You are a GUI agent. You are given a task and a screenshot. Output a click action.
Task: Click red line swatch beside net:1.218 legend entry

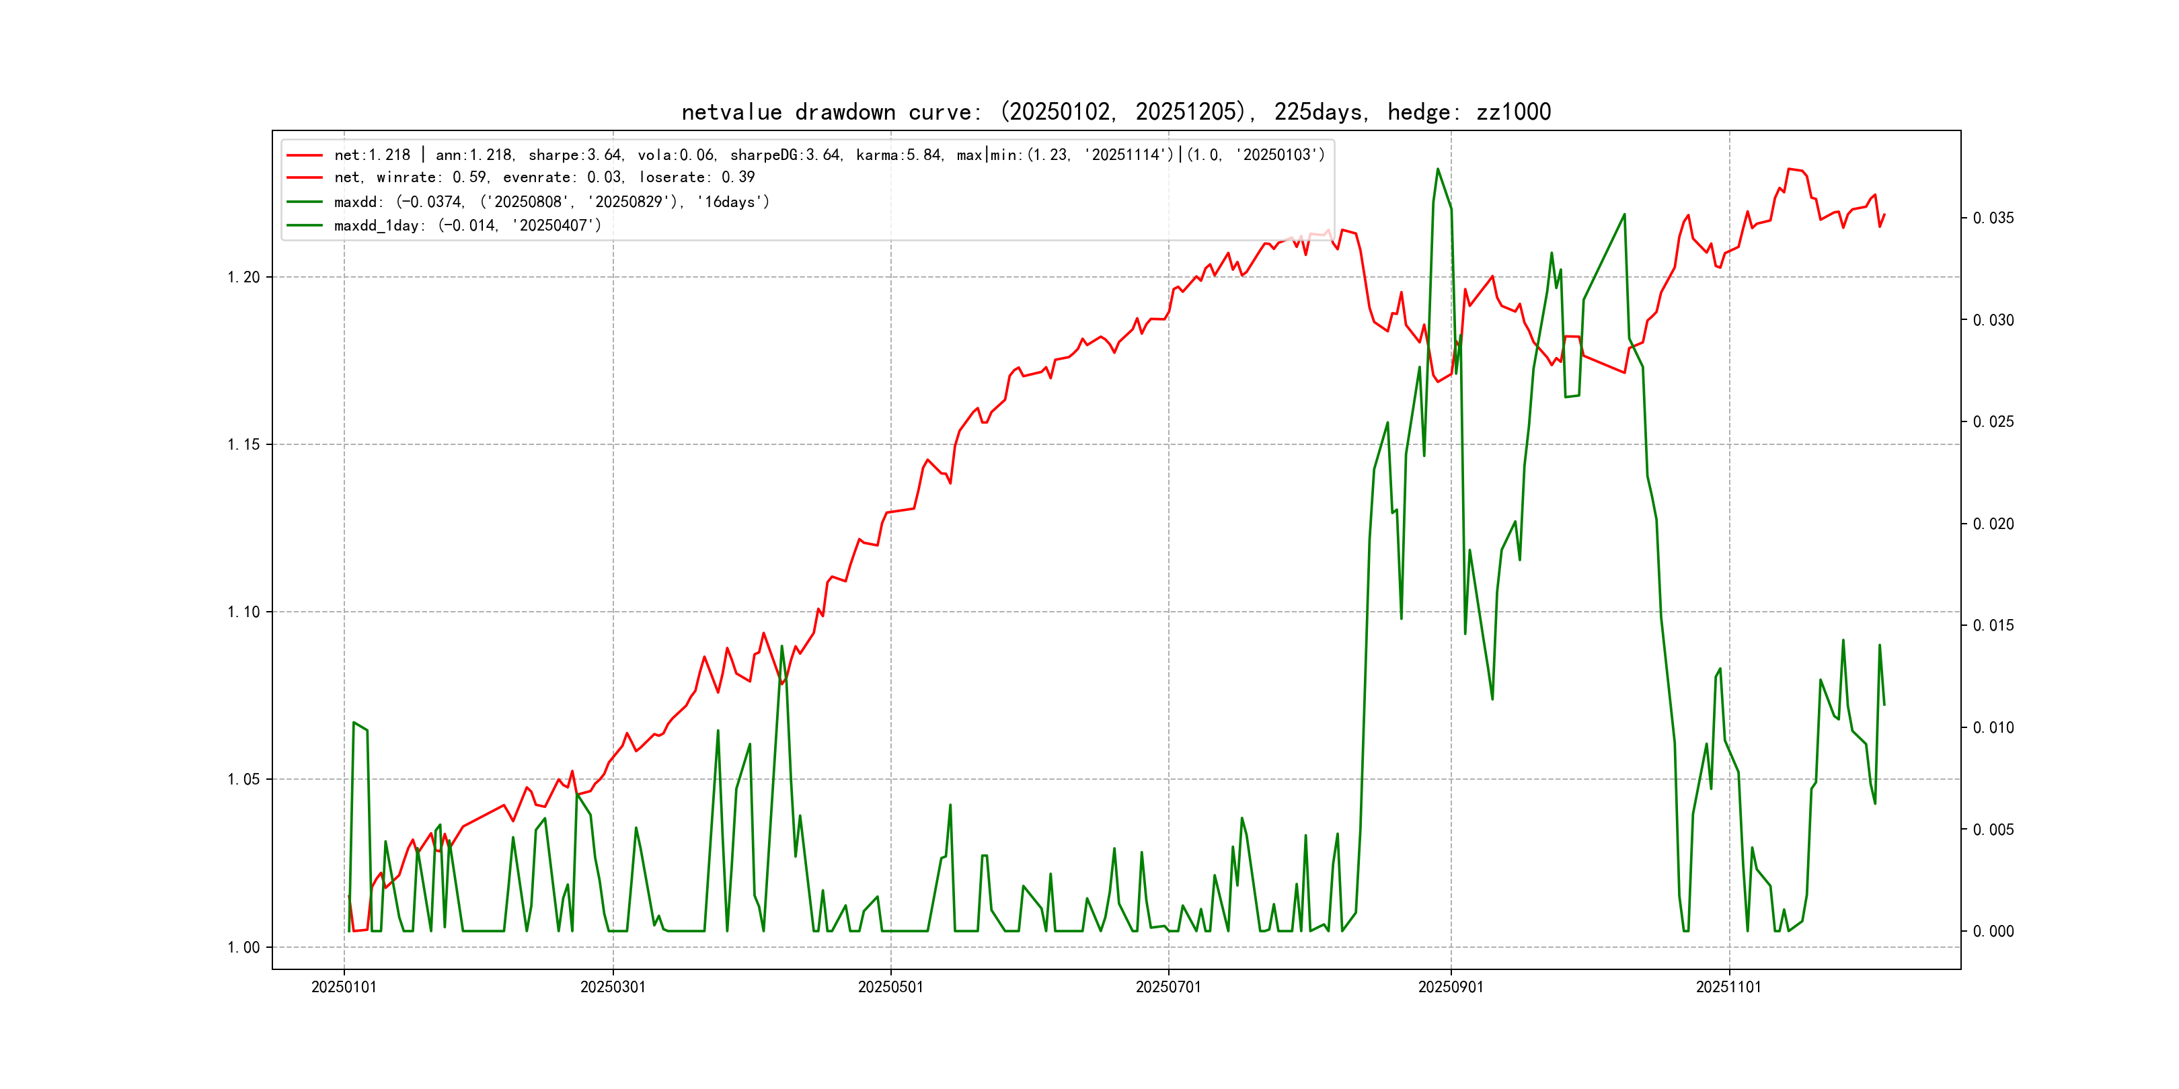(305, 155)
